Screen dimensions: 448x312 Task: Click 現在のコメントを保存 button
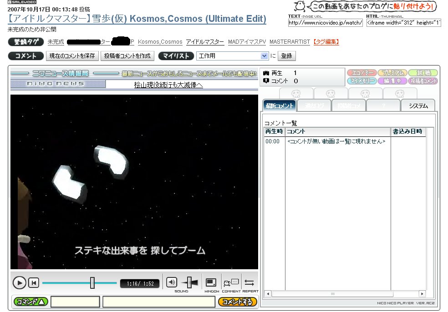pos(72,56)
